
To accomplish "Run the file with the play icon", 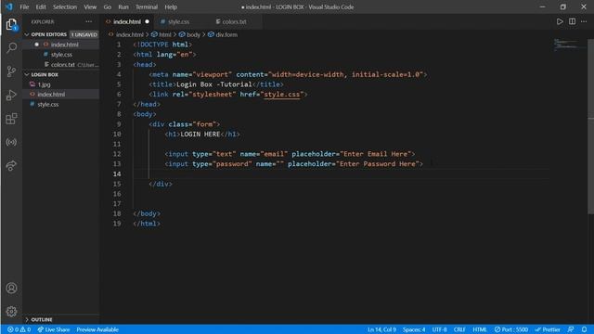I will coord(560,21).
